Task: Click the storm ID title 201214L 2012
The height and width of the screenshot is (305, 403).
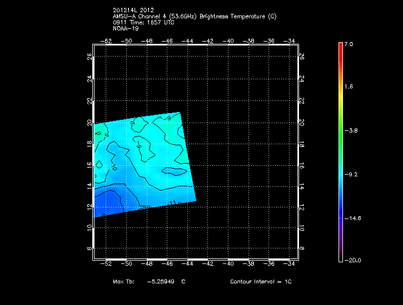Action: tap(133, 11)
